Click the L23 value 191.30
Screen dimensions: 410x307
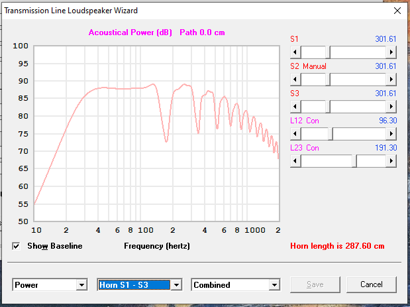pyautogui.click(x=386, y=148)
